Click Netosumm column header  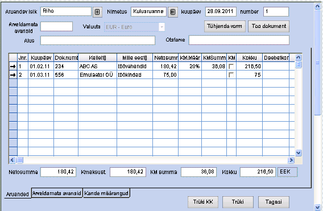coord(165,58)
